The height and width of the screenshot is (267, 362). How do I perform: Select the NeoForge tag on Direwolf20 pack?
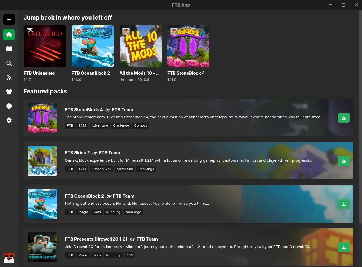pos(114,255)
